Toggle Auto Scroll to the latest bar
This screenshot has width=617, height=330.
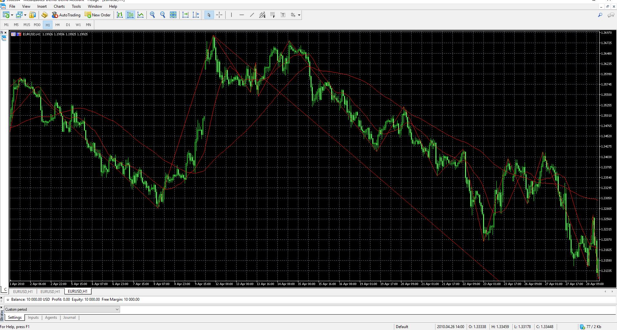coord(185,15)
